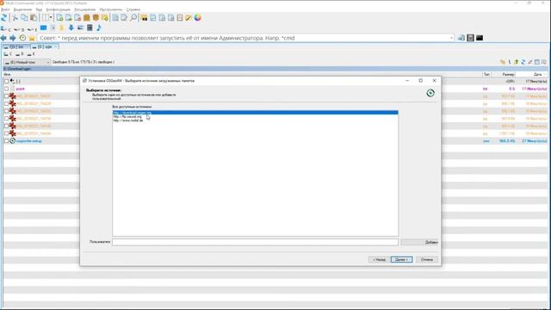Tick the checkbox of the 1,097 KB jpg file

click(x=6, y=133)
